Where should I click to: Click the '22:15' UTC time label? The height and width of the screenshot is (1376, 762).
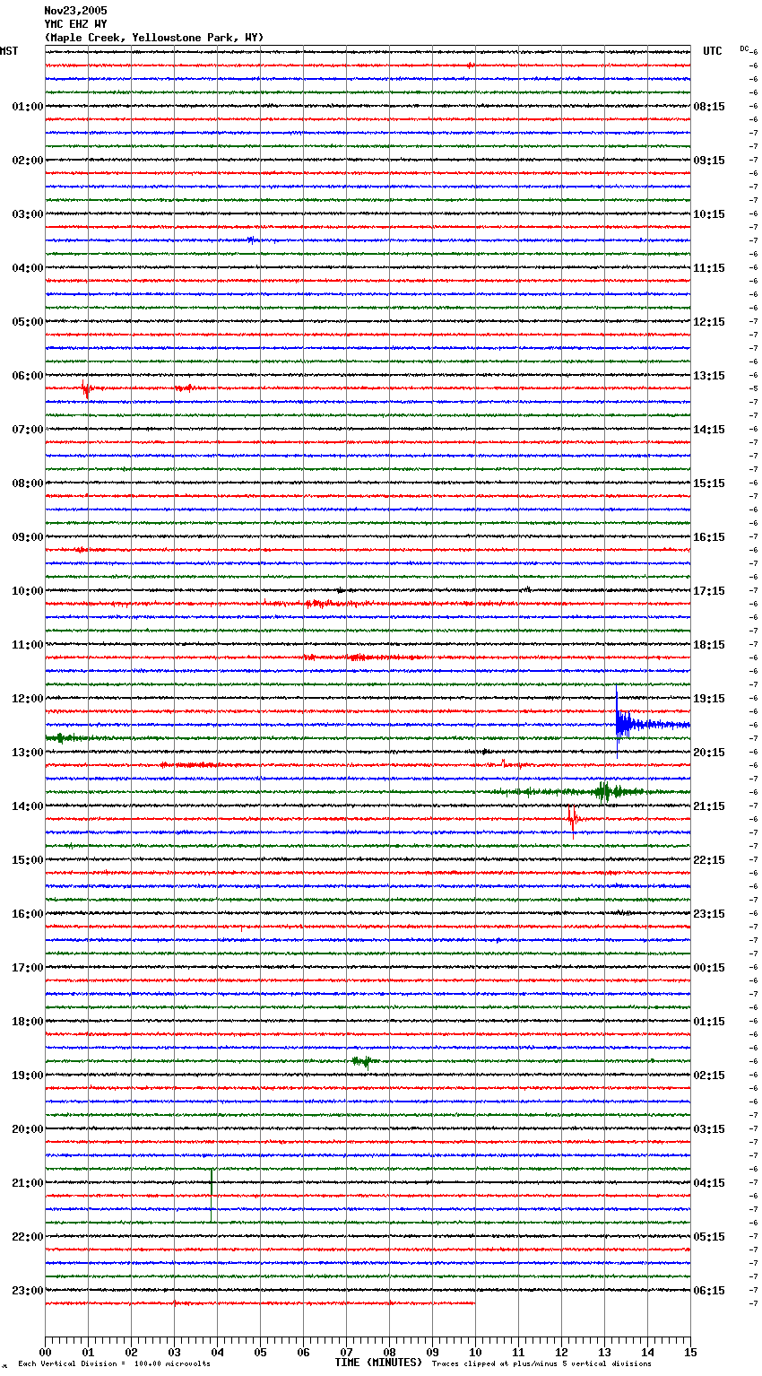click(x=709, y=860)
